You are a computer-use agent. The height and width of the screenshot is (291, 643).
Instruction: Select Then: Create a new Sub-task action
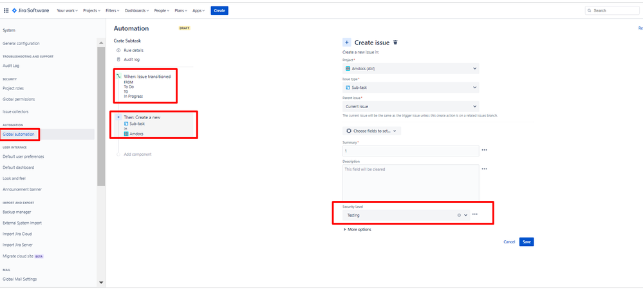pyautogui.click(x=154, y=125)
